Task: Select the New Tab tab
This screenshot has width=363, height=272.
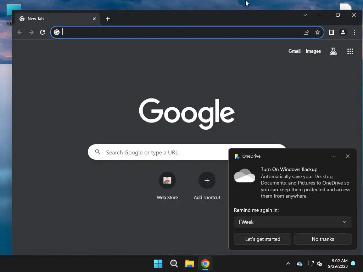Action: (57, 19)
